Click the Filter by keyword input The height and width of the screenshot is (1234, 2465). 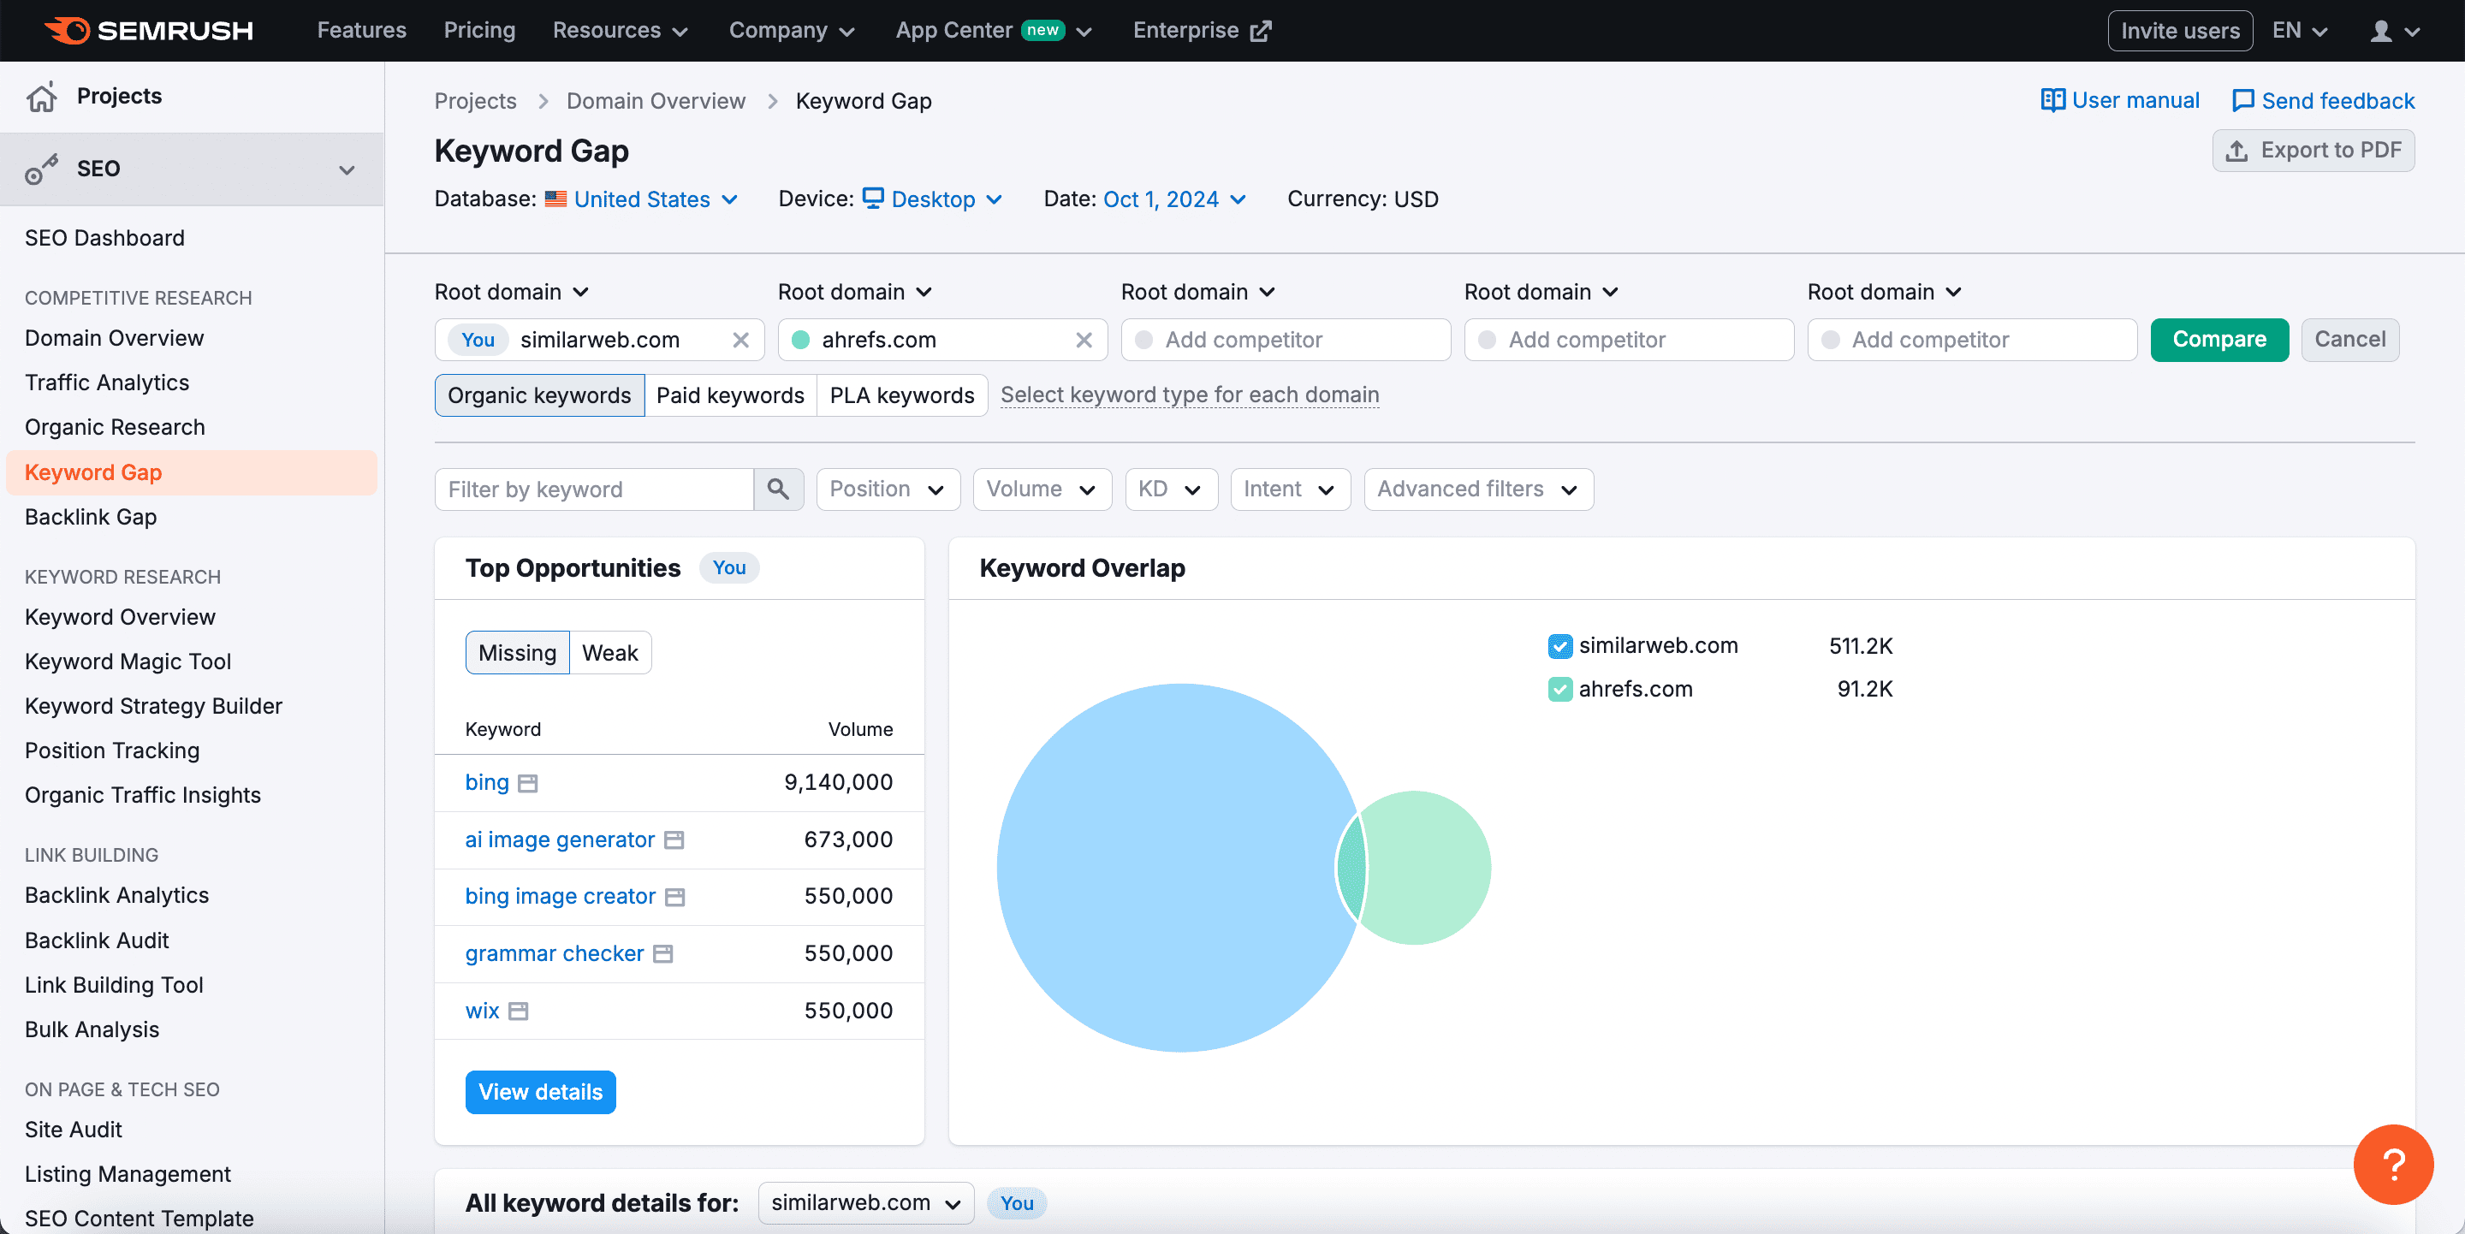pyautogui.click(x=594, y=489)
